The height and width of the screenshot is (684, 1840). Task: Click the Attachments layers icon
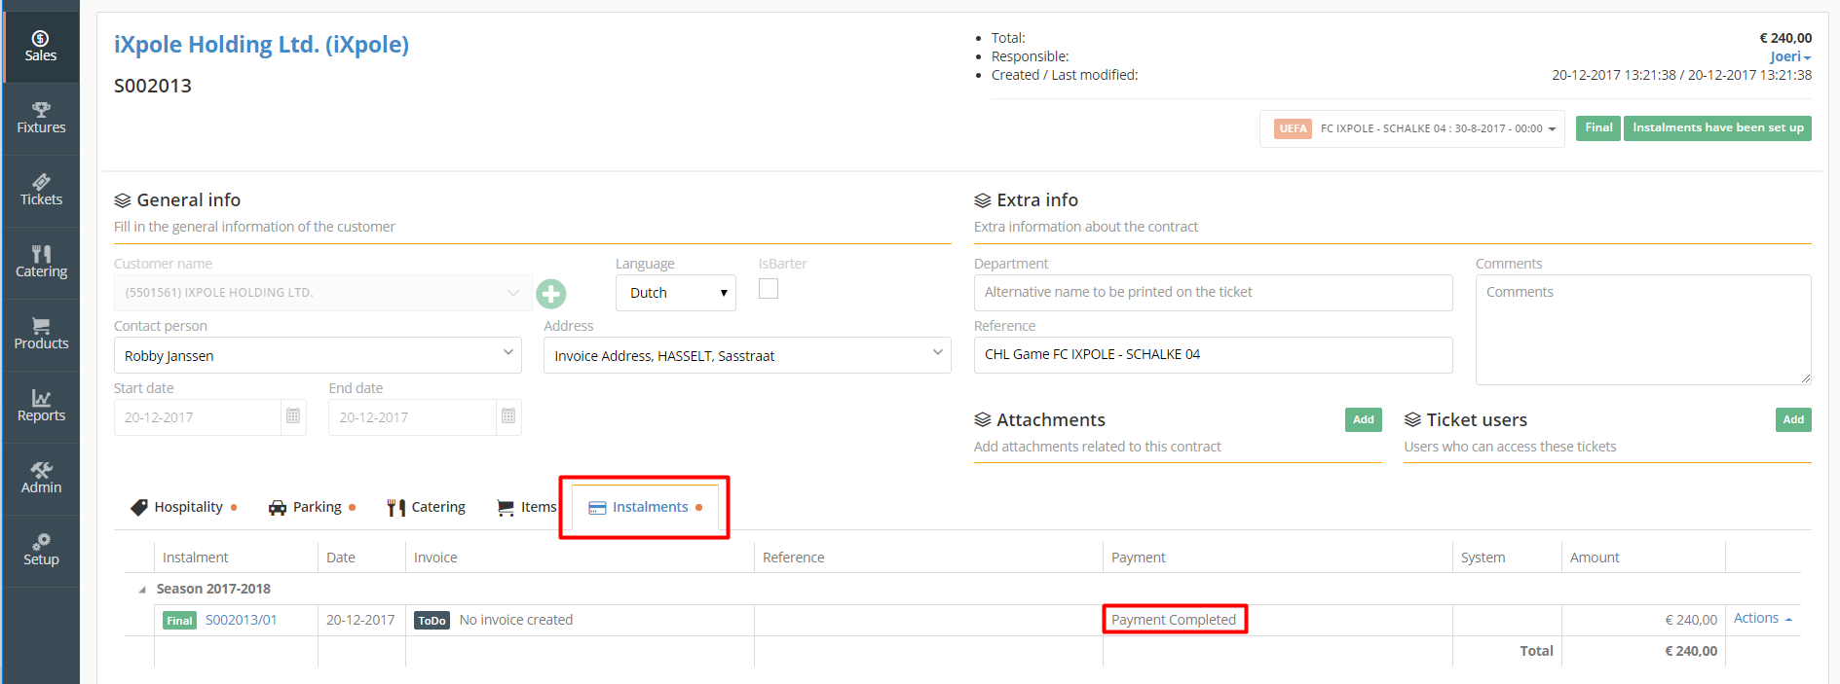click(983, 420)
